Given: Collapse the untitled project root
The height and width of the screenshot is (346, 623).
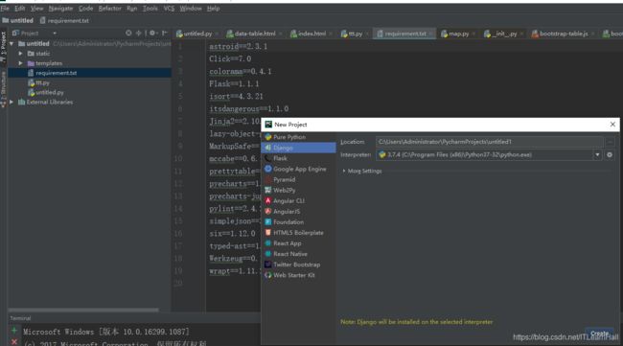Looking at the screenshot, I should (12, 44).
